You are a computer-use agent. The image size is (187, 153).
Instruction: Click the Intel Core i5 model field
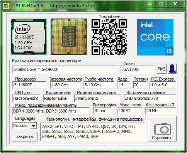(x=97, y=98)
